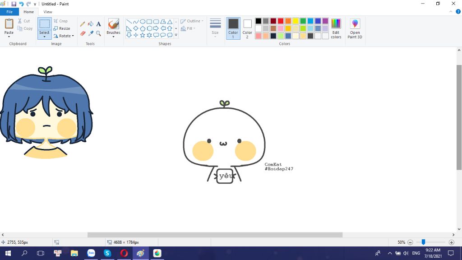462x260 pixels.
Task: Choose the Rectangle shape
Action: [x=149, y=22]
